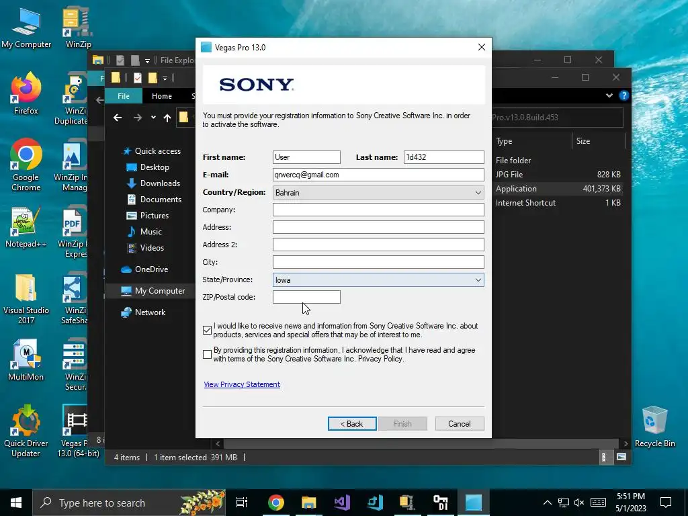The height and width of the screenshot is (516, 688).
Task: Show hidden system tray icons
Action: [547, 503]
